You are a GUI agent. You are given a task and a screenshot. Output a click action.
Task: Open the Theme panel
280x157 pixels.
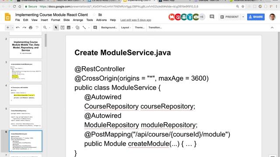[140, 27]
